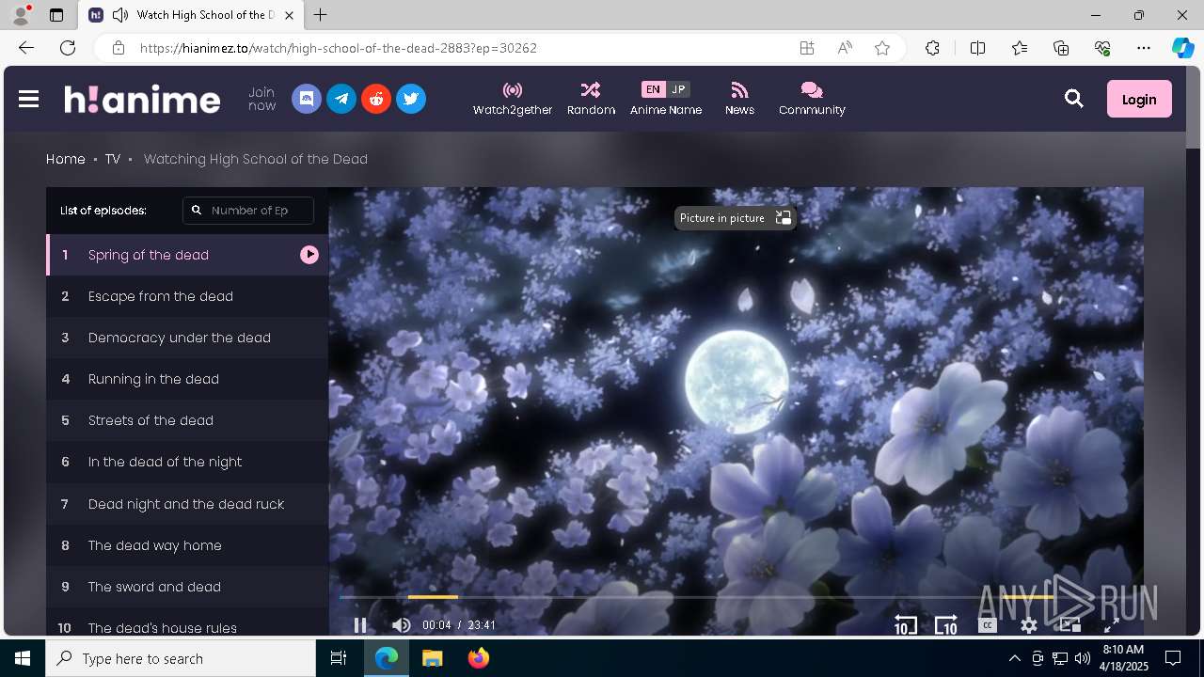
Task: Pause the video playback
Action: pos(360,625)
